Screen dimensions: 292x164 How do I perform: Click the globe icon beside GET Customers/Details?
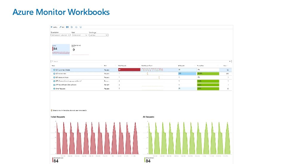54,70
